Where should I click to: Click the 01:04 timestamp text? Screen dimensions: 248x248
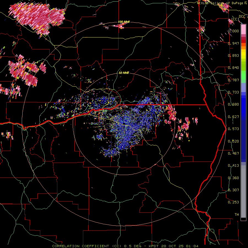(x=192, y=246)
